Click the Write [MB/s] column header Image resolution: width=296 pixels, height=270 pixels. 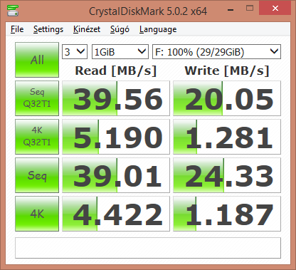(227, 71)
